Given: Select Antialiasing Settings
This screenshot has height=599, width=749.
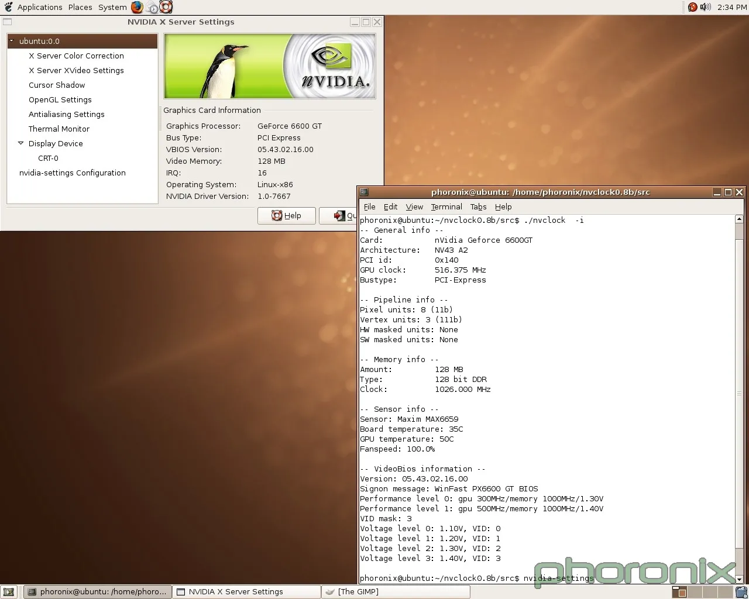Looking at the screenshot, I should point(67,114).
